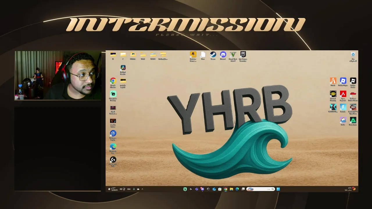Expand the hidden system tray icons chevron
Viewport: 372px width, 209px height.
coord(142,189)
